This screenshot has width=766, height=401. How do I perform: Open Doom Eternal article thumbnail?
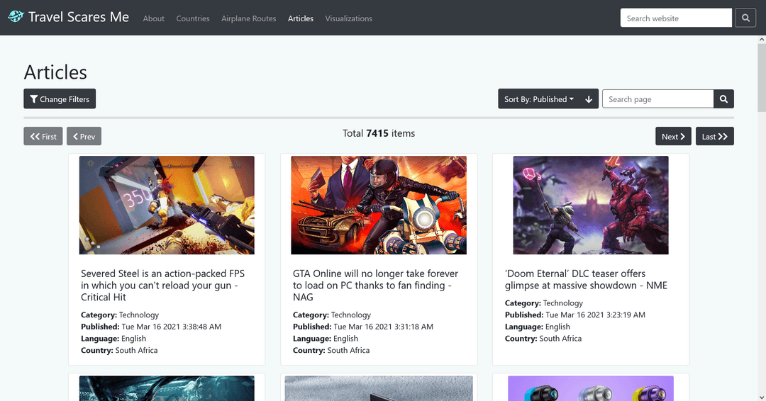pos(591,205)
